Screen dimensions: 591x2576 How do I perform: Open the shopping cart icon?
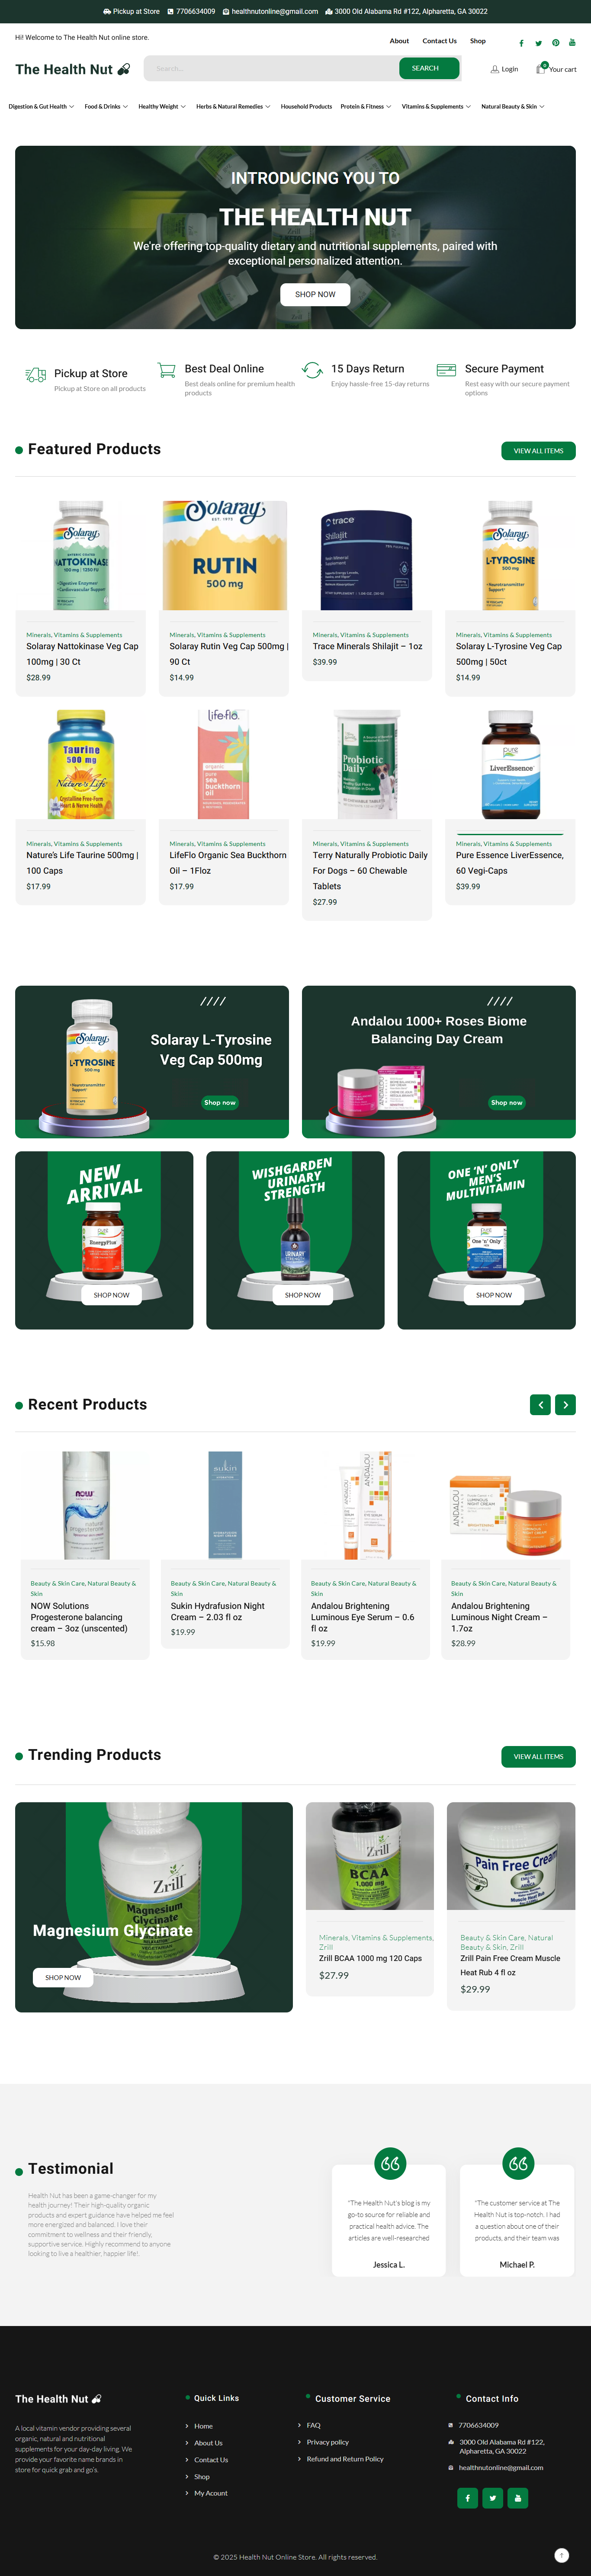[541, 69]
